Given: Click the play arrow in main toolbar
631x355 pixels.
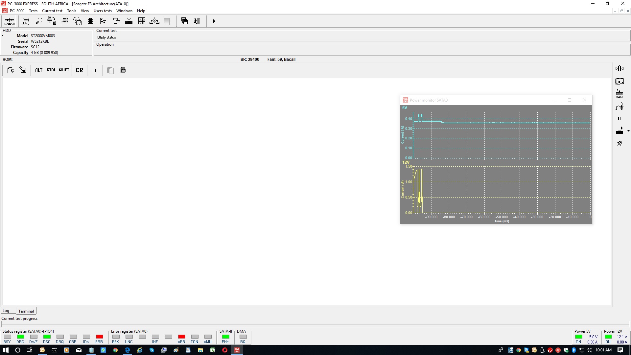Looking at the screenshot, I should tap(214, 21).
